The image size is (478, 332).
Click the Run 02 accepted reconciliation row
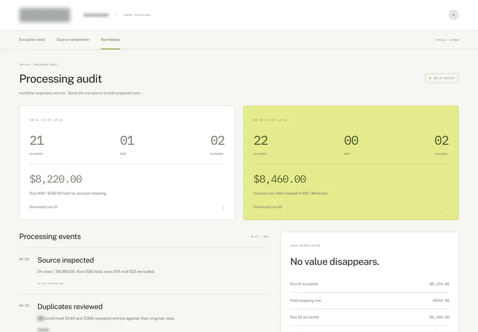click(369, 317)
